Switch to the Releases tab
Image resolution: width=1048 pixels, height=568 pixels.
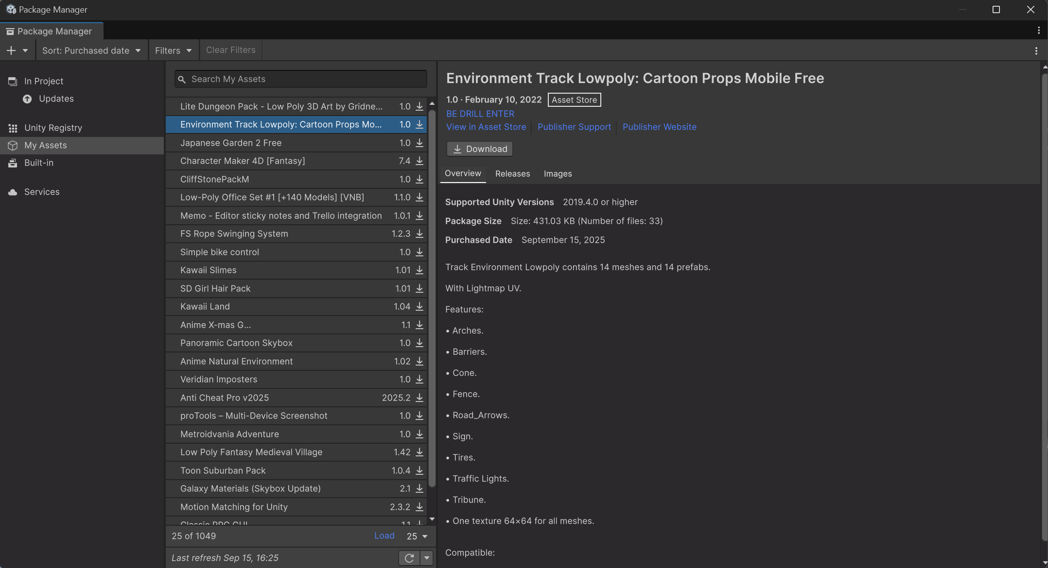512,174
